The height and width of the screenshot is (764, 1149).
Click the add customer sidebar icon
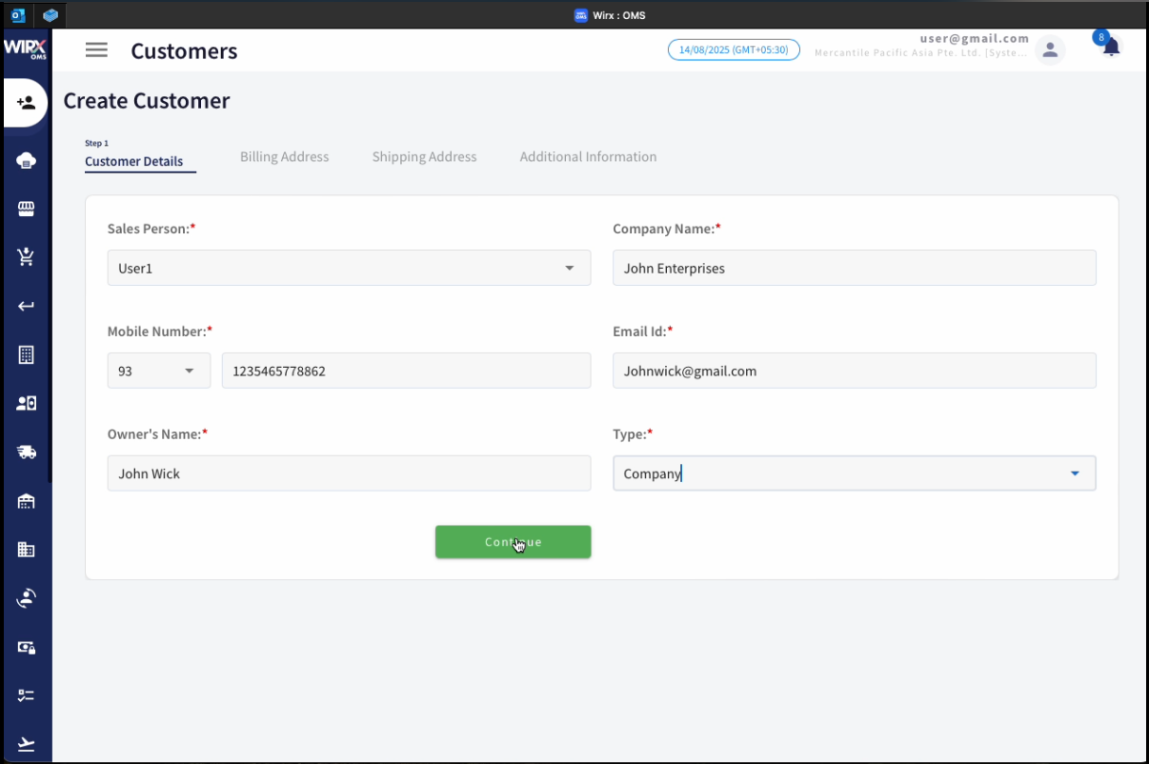27,103
